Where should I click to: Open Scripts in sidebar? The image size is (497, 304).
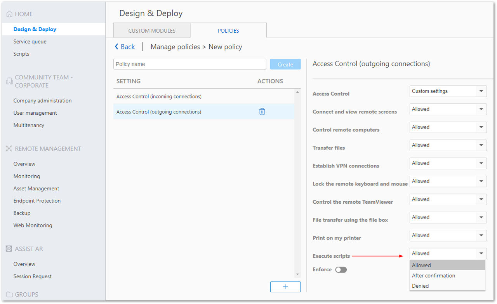coord(21,54)
